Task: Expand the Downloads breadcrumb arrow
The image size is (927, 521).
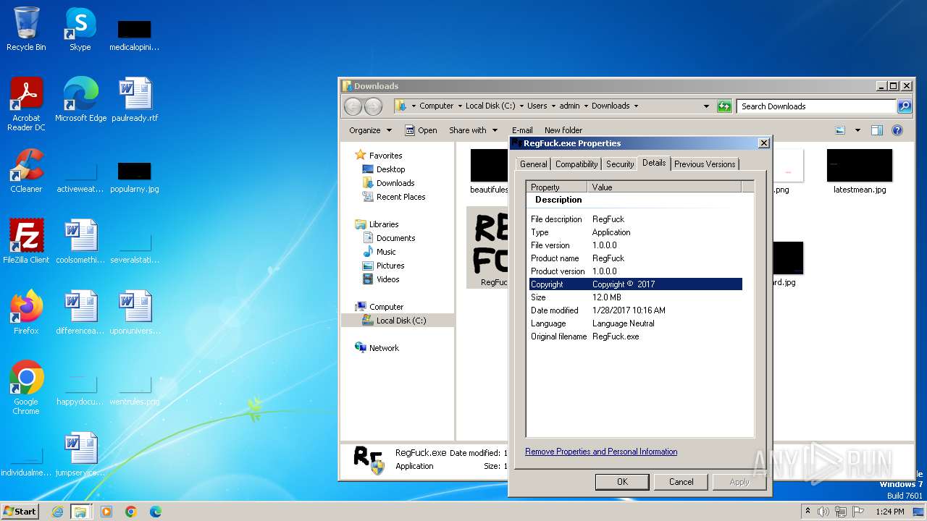Action: coord(636,106)
